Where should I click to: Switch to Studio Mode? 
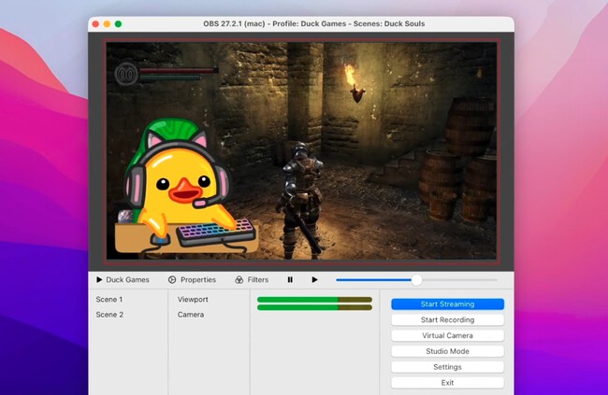coord(447,351)
